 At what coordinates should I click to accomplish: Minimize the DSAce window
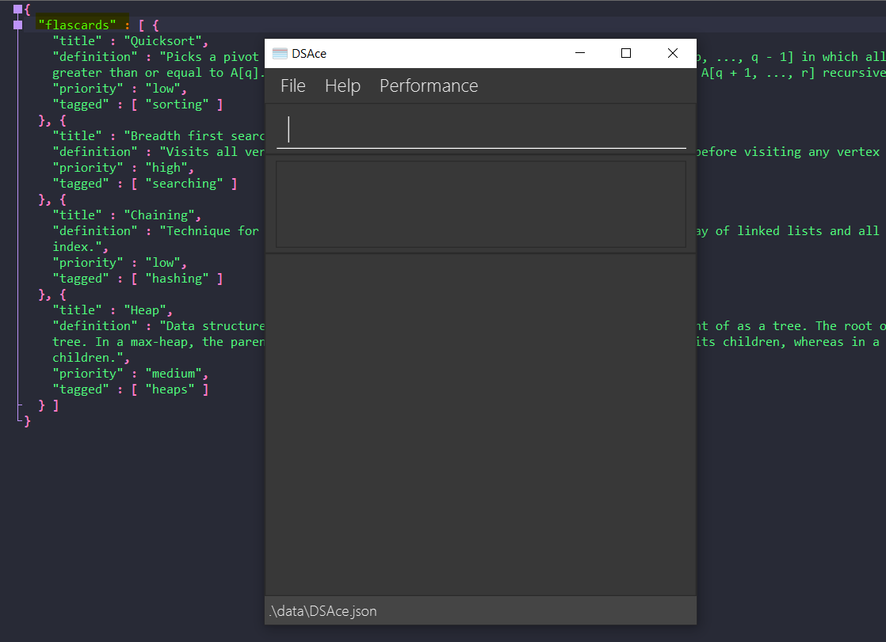(580, 53)
